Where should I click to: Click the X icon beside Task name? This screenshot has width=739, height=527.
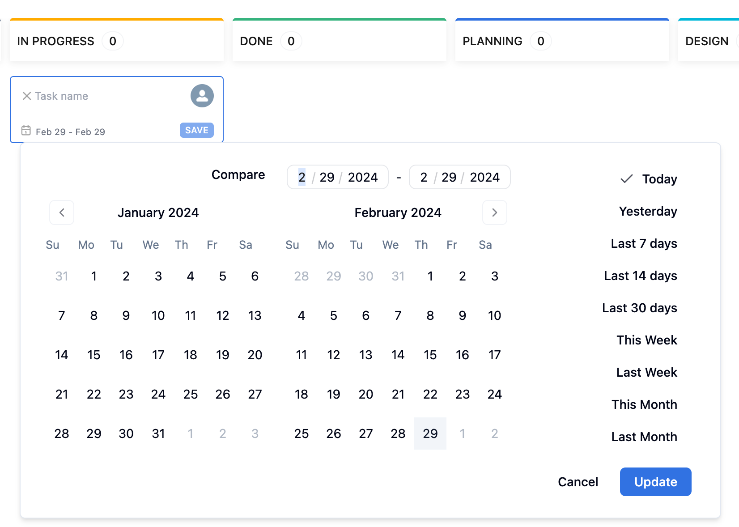coord(27,96)
